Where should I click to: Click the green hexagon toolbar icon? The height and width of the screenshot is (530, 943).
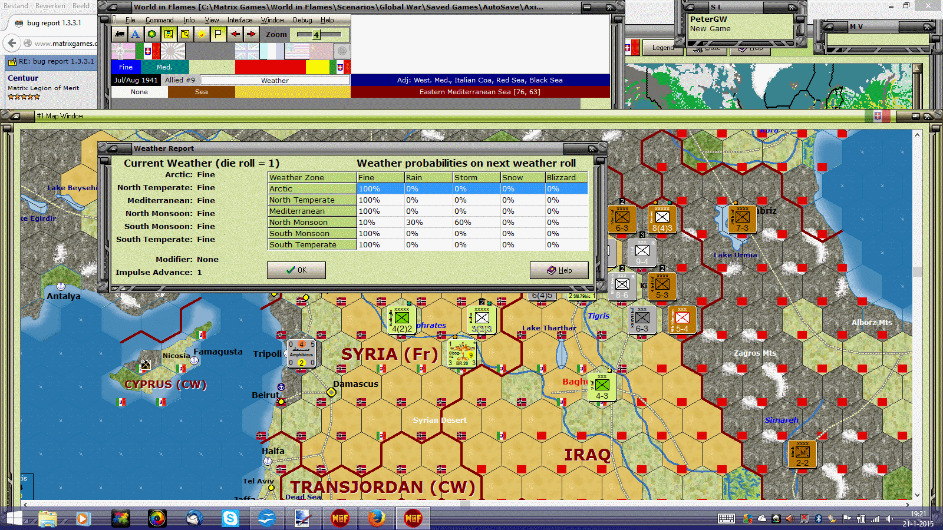tap(152, 34)
